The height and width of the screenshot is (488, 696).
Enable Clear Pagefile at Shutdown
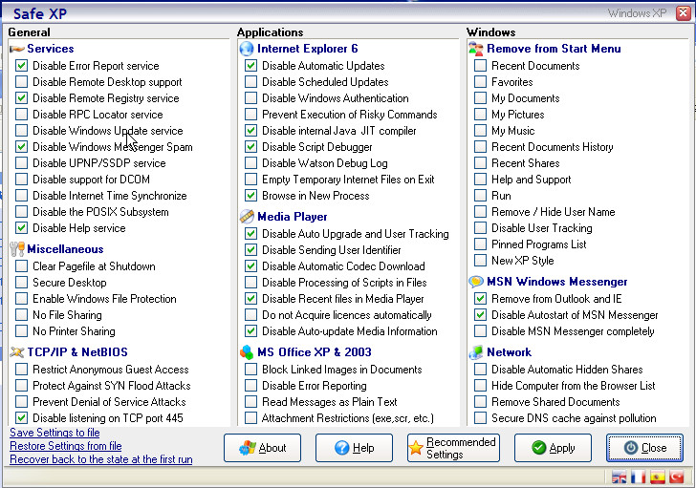coord(21,266)
